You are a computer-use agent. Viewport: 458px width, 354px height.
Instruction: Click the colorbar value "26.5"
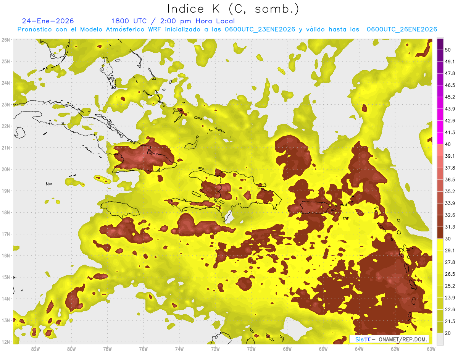(450, 274)
